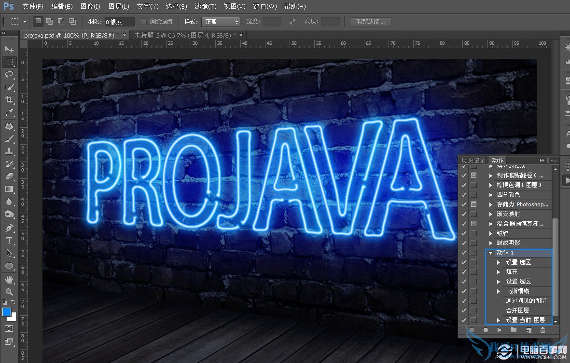Switch to the 历史记录 tab
The image size is (570, 363).
(x=473, y=160)
